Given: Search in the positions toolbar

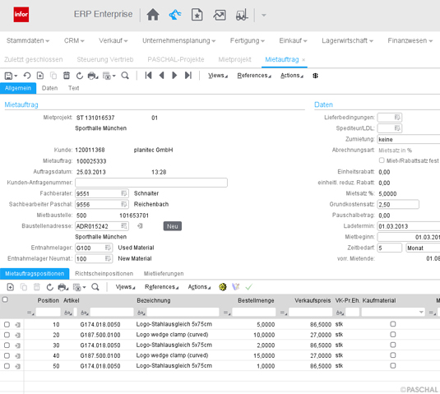Looking at the screenshot, I should 95,287.
